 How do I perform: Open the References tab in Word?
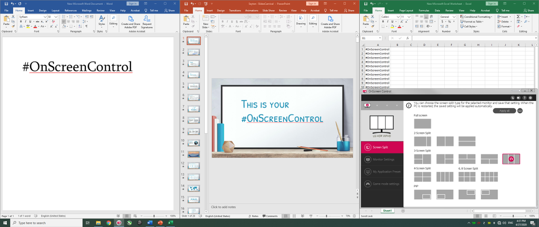(71, 11)
